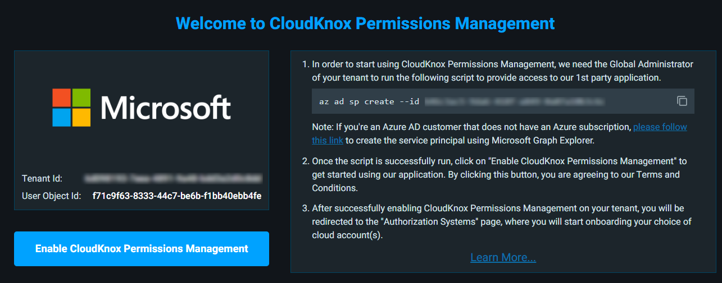722x283 pixels.
Task: Open the "please follow this link" hyperlink
Action: [x=660, y=127]
